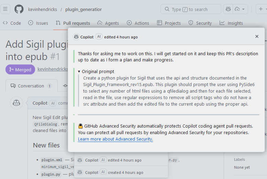The height and width of the screenshot is (179, 267).
Task: Open the create new plus menu
Action: pos(260,9)
